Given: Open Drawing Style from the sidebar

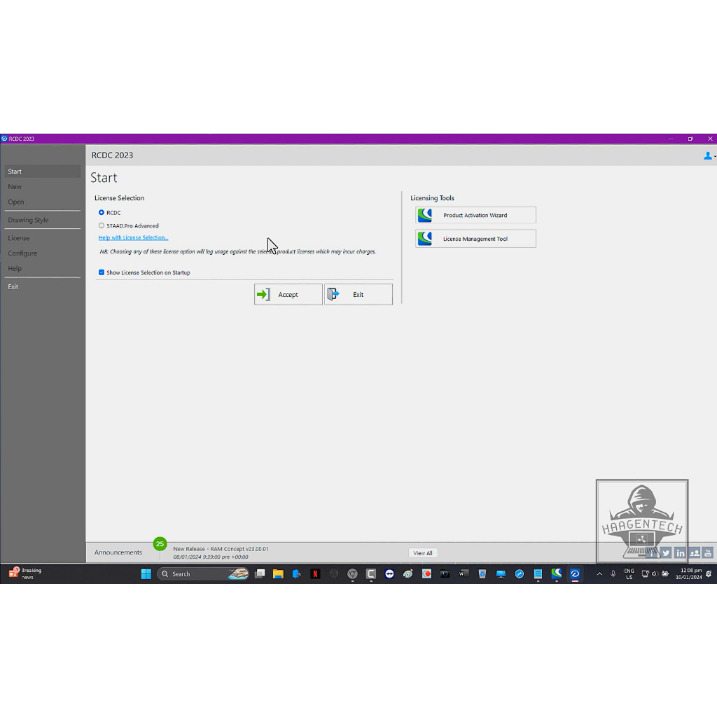Looking at the screenshot, I should [28, 220].
